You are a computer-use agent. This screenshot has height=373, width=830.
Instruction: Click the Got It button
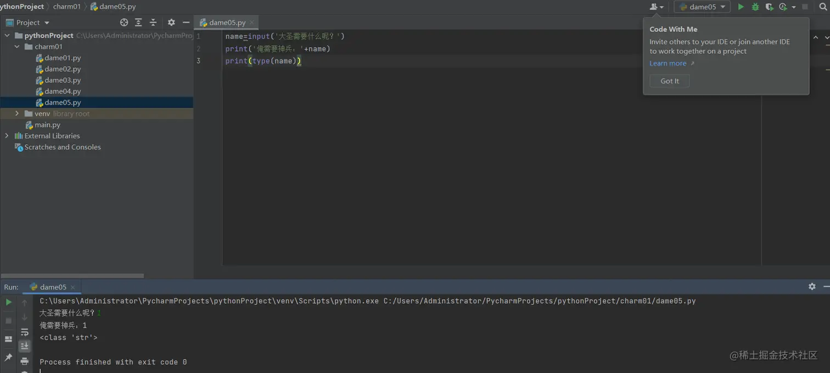670,81
